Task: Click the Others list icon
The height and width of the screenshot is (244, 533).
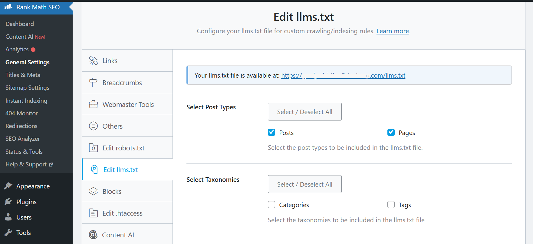Action: pyautogui.click(x=93, y=126)
